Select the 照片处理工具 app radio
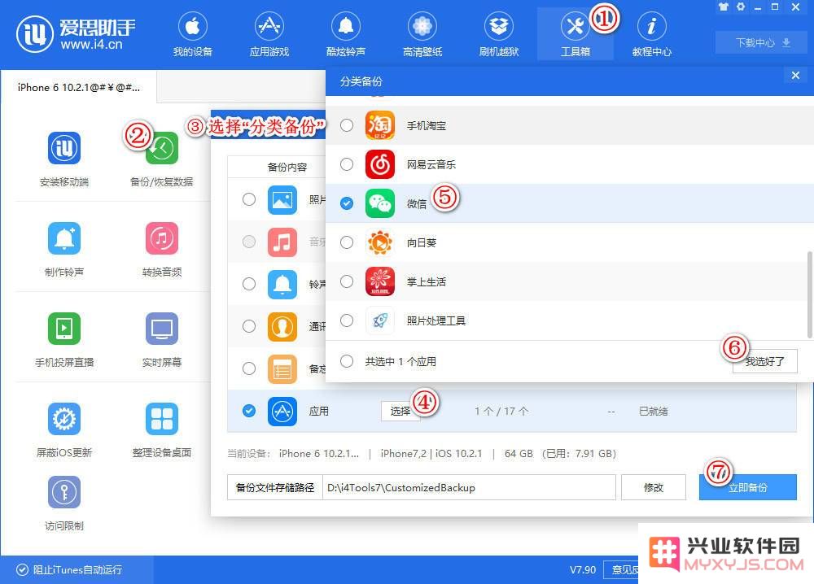 [346, 320]
